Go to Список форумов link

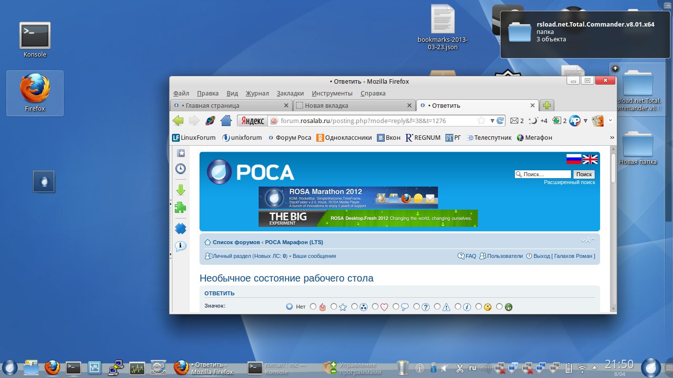point(236,242)
